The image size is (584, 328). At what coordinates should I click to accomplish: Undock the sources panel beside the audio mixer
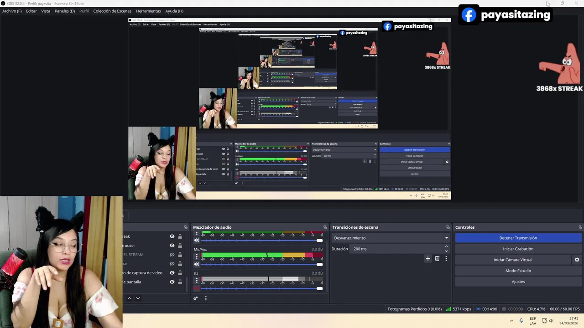pyautogui.click(x=186, y=227)
